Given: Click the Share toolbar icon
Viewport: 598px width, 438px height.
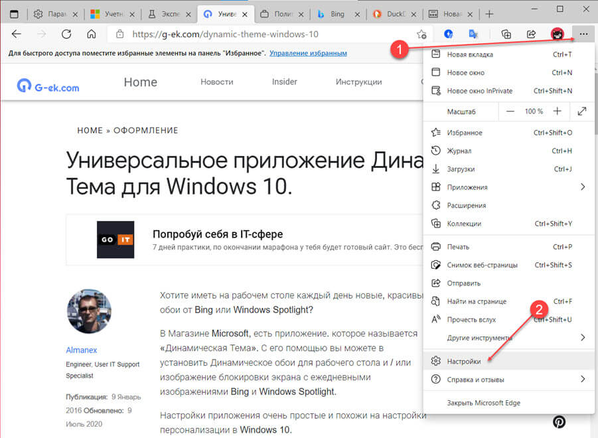Looking at the screenshot, I should pyautogui.click(x=531, y=35).
